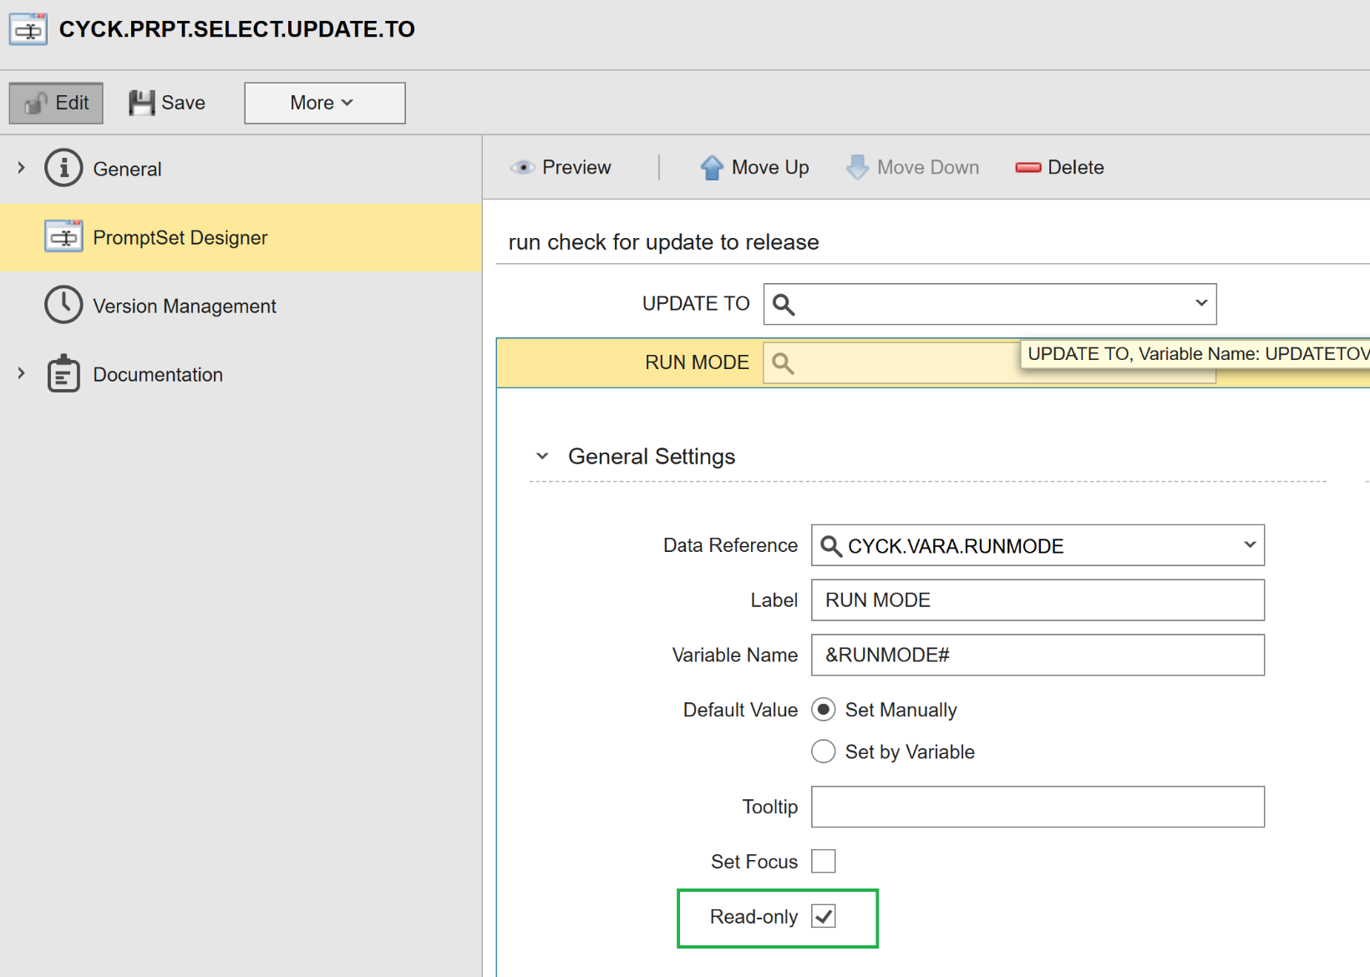Click the Documentation clipboard icon

click(x=63, y=374)
